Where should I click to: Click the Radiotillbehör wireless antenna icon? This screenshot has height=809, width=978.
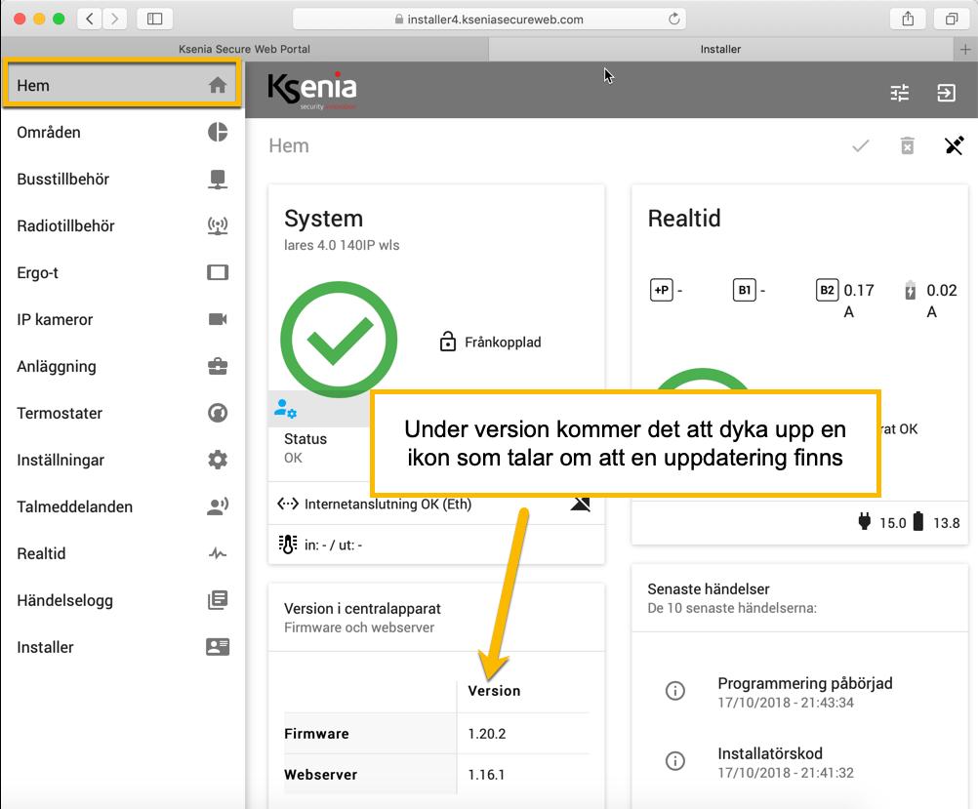point(218,225)
